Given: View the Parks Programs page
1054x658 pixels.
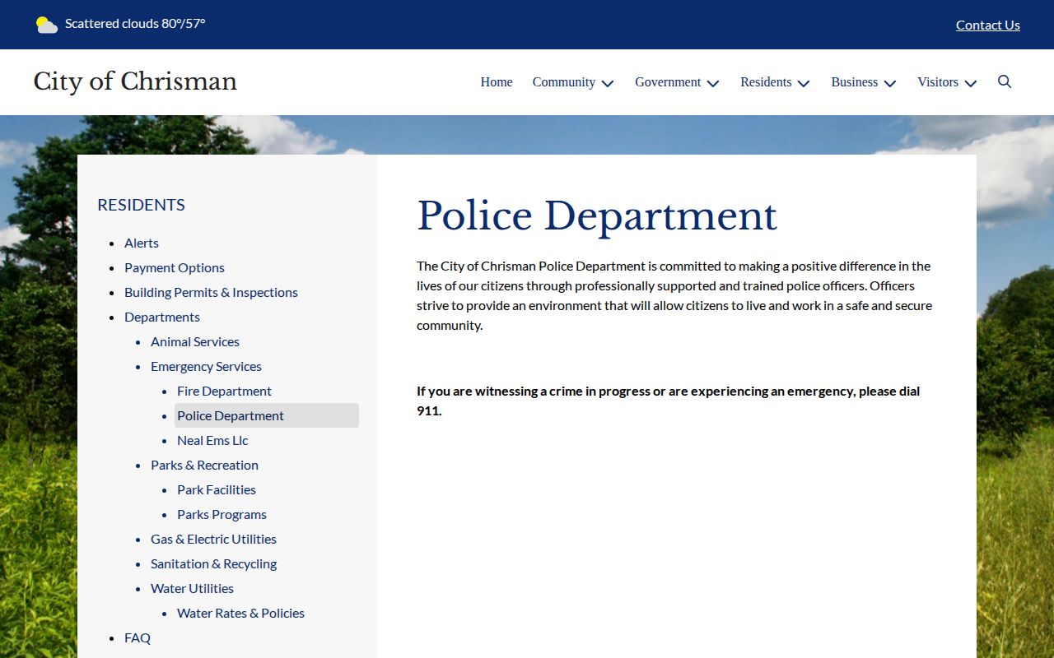Looking at the screenshot, I should pyautogui.click(x=222, y=514).
